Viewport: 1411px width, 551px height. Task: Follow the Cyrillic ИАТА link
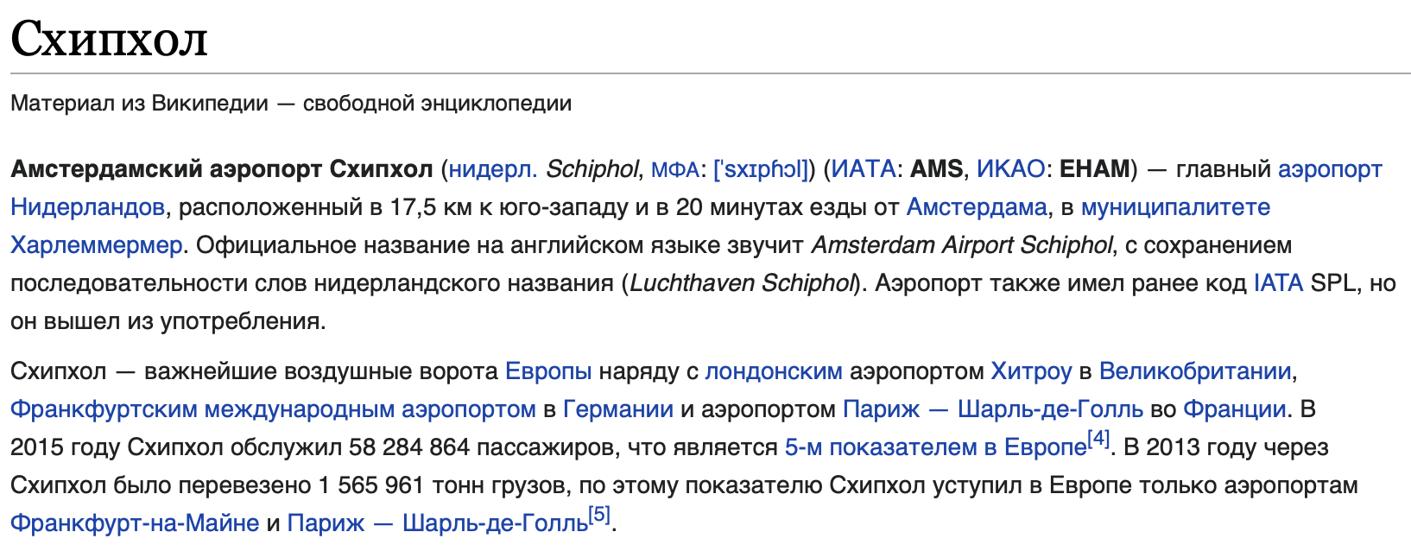tap(863, 169)
